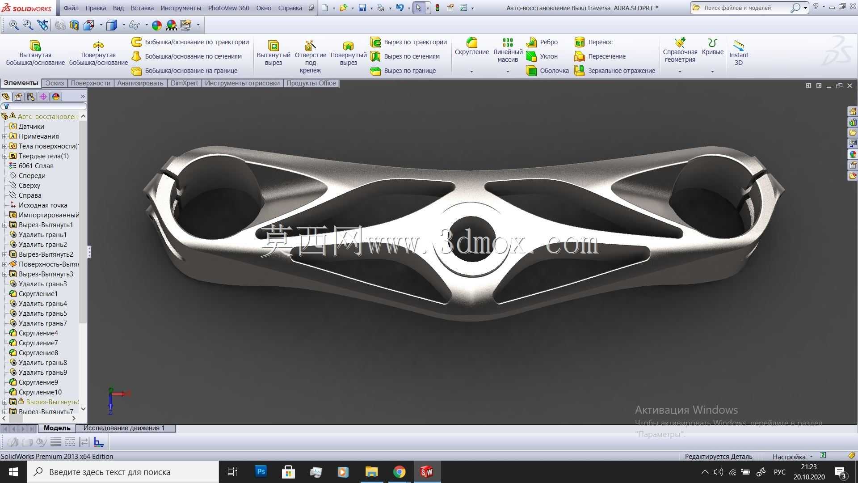
Task: Expand the Тела поверхности tree node
Action: (4, 146)
